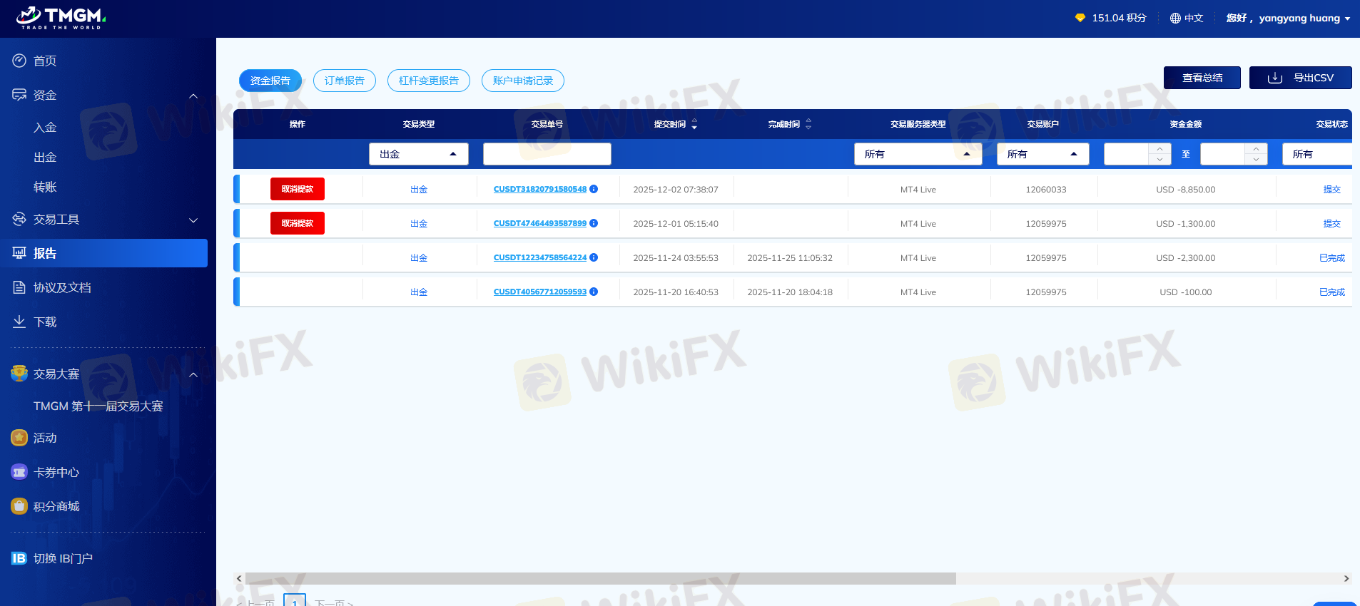The width and height of the screenshot is (1360, 606).
Task: Increase the minimum amount with up stepper
Action: [x=1160, y=149]
